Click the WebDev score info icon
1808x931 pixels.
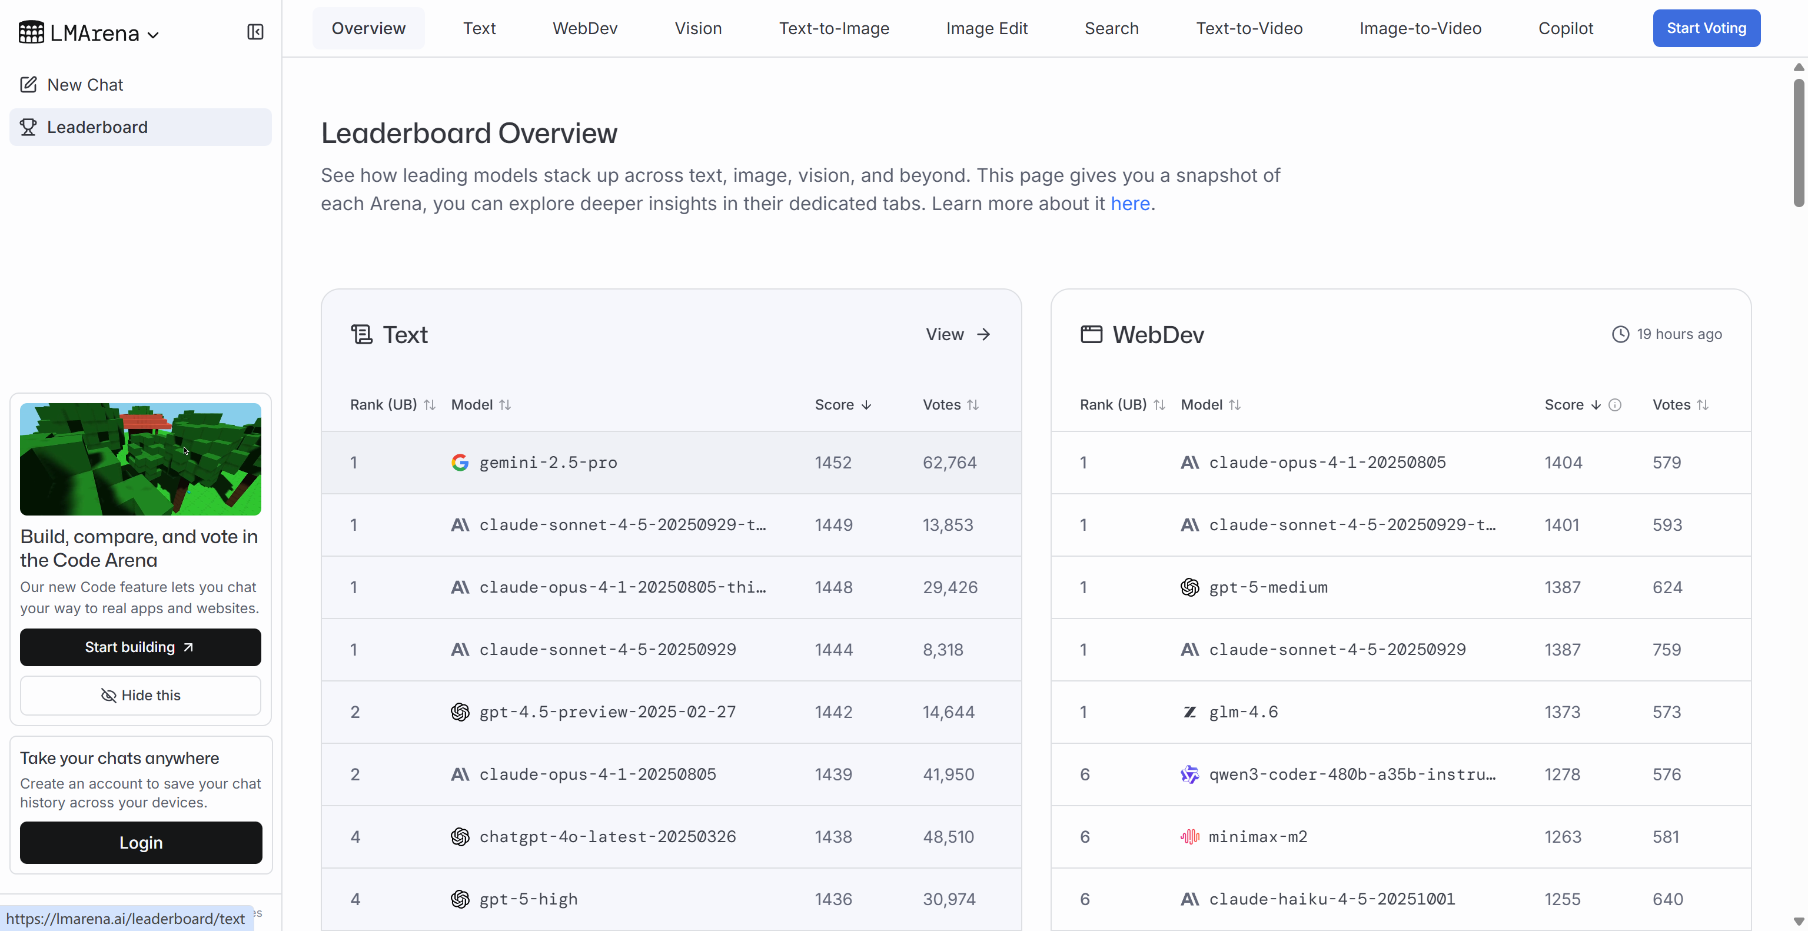[x=1614, y=405]
